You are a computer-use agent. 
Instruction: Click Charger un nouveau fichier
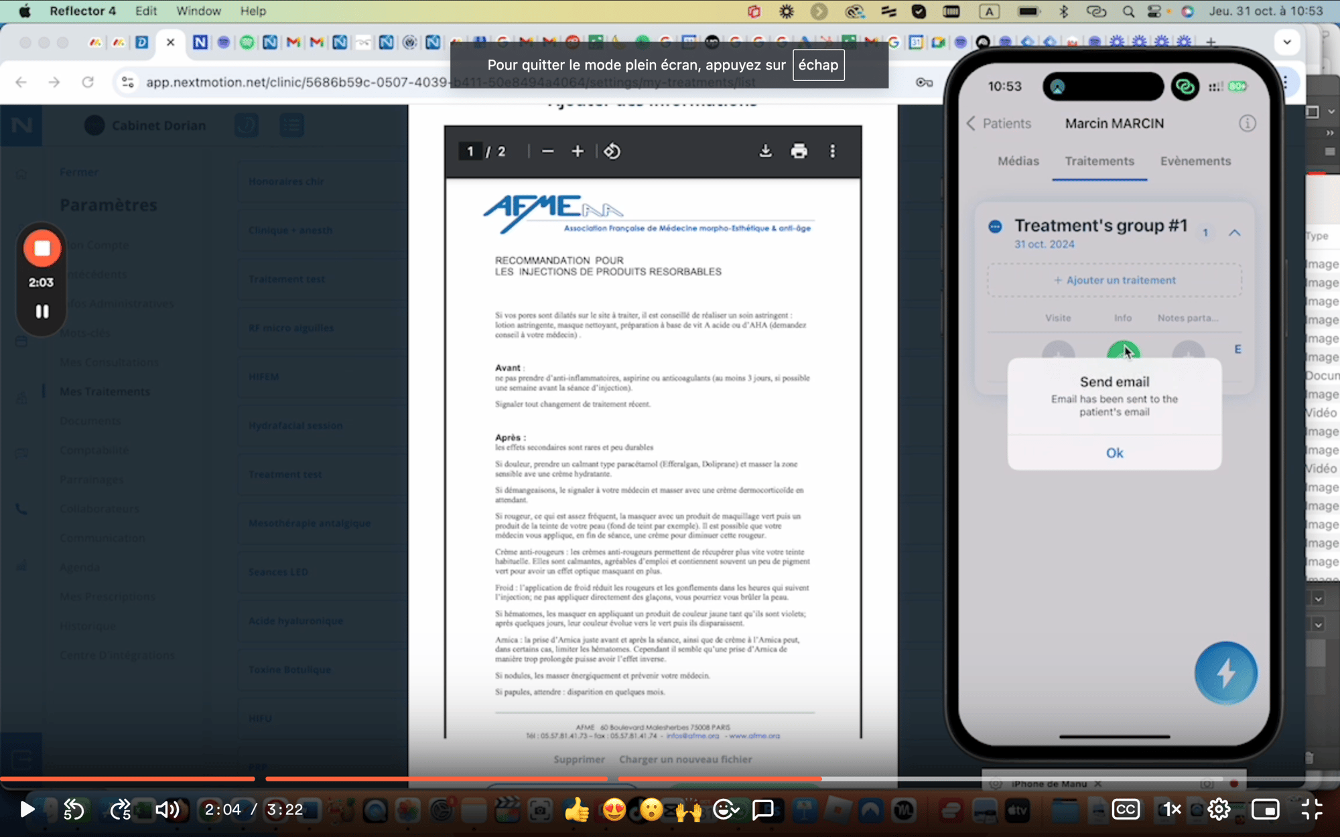(685, 759)
